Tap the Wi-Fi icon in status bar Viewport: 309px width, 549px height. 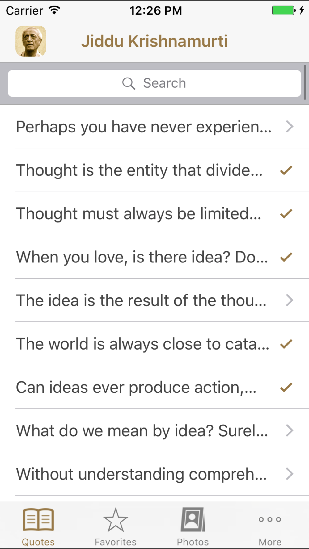coord(54,10)
